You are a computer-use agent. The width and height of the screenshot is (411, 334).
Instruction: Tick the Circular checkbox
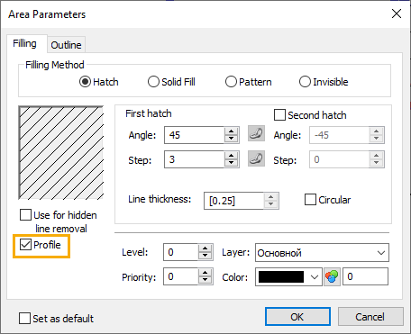tap(310, 200)
